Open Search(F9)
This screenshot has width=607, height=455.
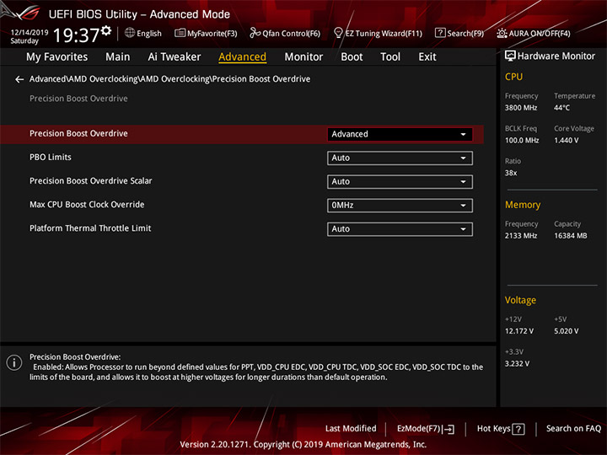click(x=459, y=33)
